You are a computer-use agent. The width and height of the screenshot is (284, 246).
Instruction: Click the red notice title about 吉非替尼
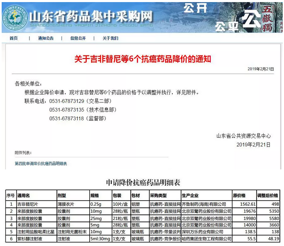pos(143,59)
